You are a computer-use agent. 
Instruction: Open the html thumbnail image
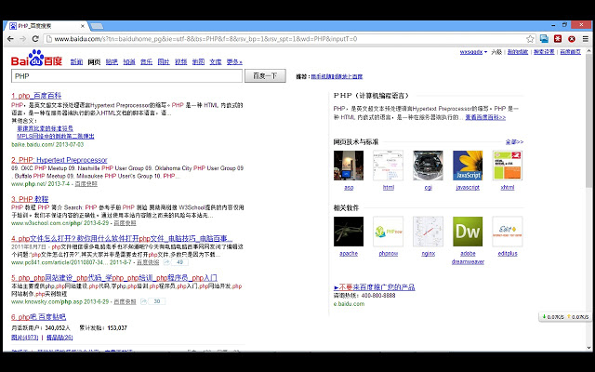[389, 166]
